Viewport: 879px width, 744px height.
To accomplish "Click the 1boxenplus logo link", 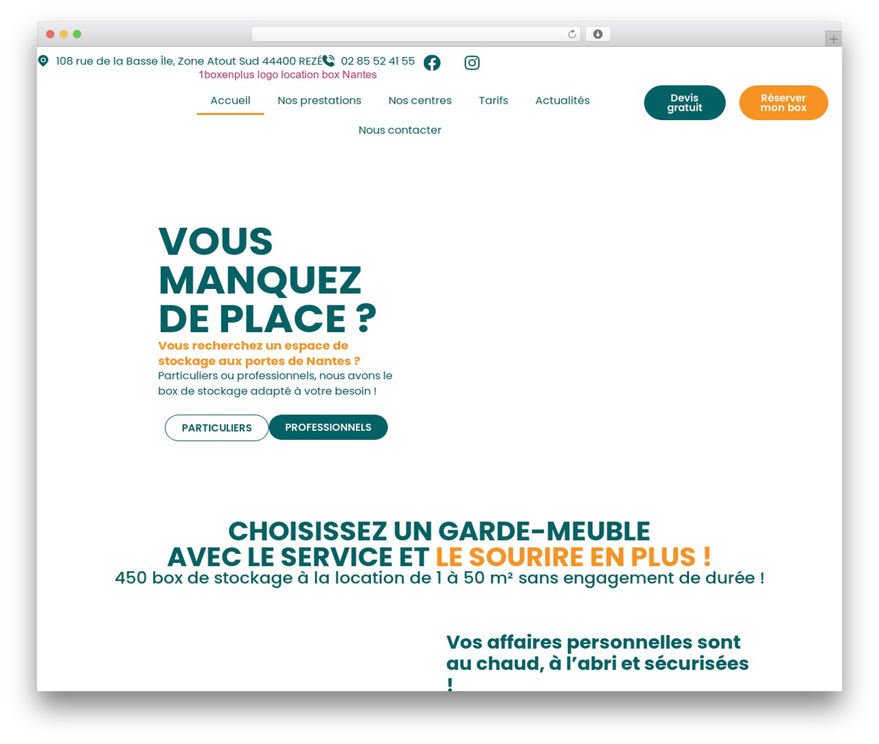I will (288, 75).
